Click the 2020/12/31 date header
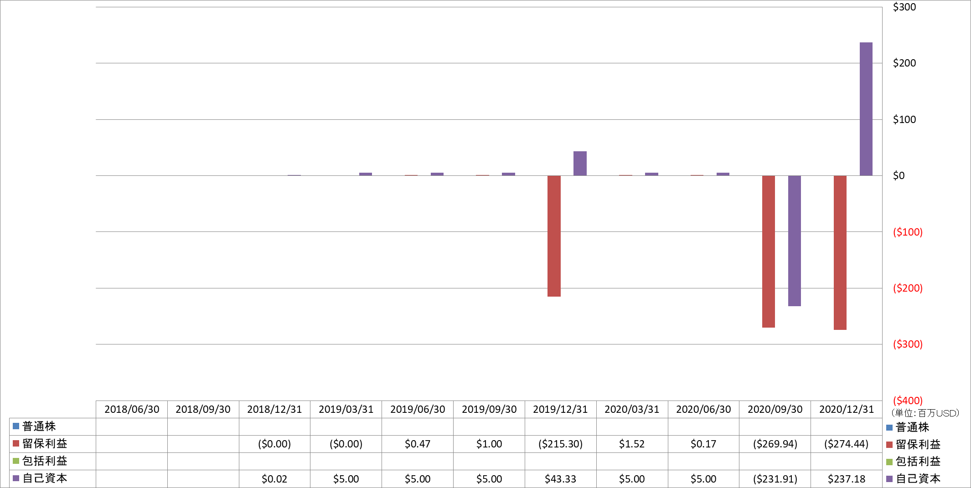 tap(847, 410)
